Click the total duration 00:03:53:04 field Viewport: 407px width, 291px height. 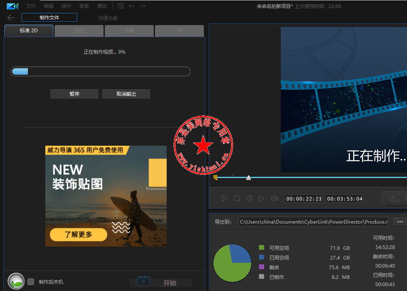click(x=344, y=199)
